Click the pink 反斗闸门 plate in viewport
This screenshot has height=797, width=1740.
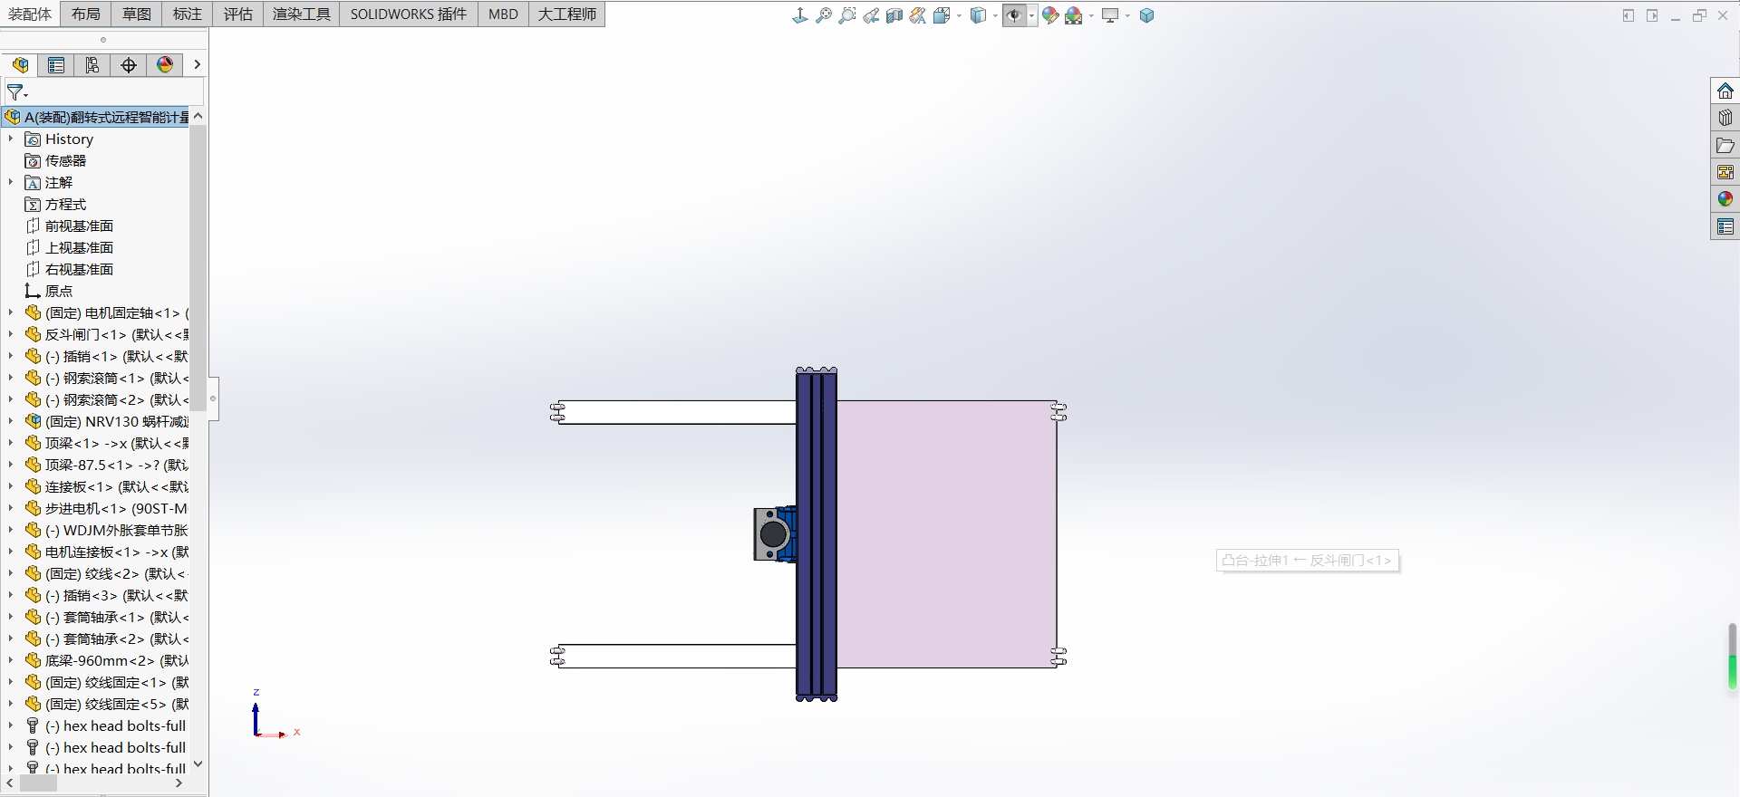(946, 534)
